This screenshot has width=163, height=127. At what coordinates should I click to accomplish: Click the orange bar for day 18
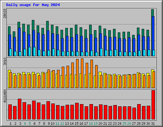(92, 74)
